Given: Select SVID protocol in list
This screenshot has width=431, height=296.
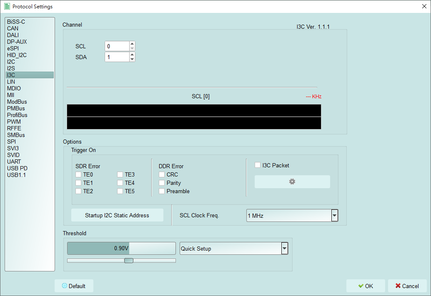Looking at the screenshot, I should [30, 155].
